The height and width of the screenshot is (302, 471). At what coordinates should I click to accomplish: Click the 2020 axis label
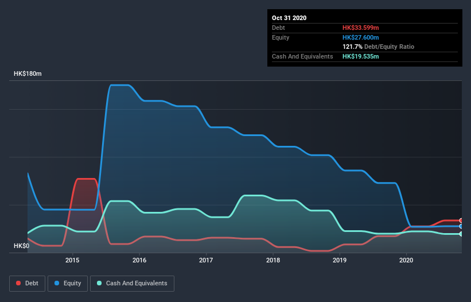406,260
